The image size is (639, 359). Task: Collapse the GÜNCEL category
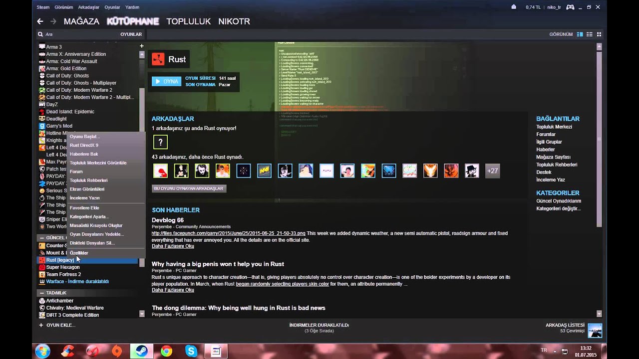coord(41,238)
